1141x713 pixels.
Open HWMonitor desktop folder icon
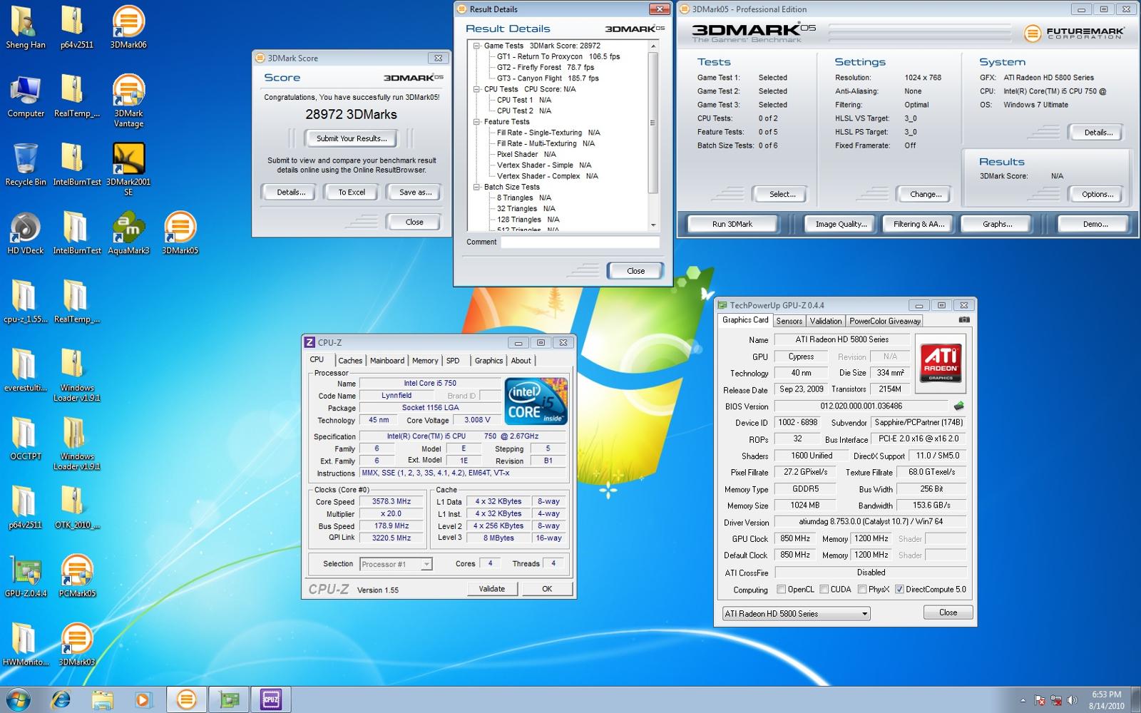pos(26,644)
